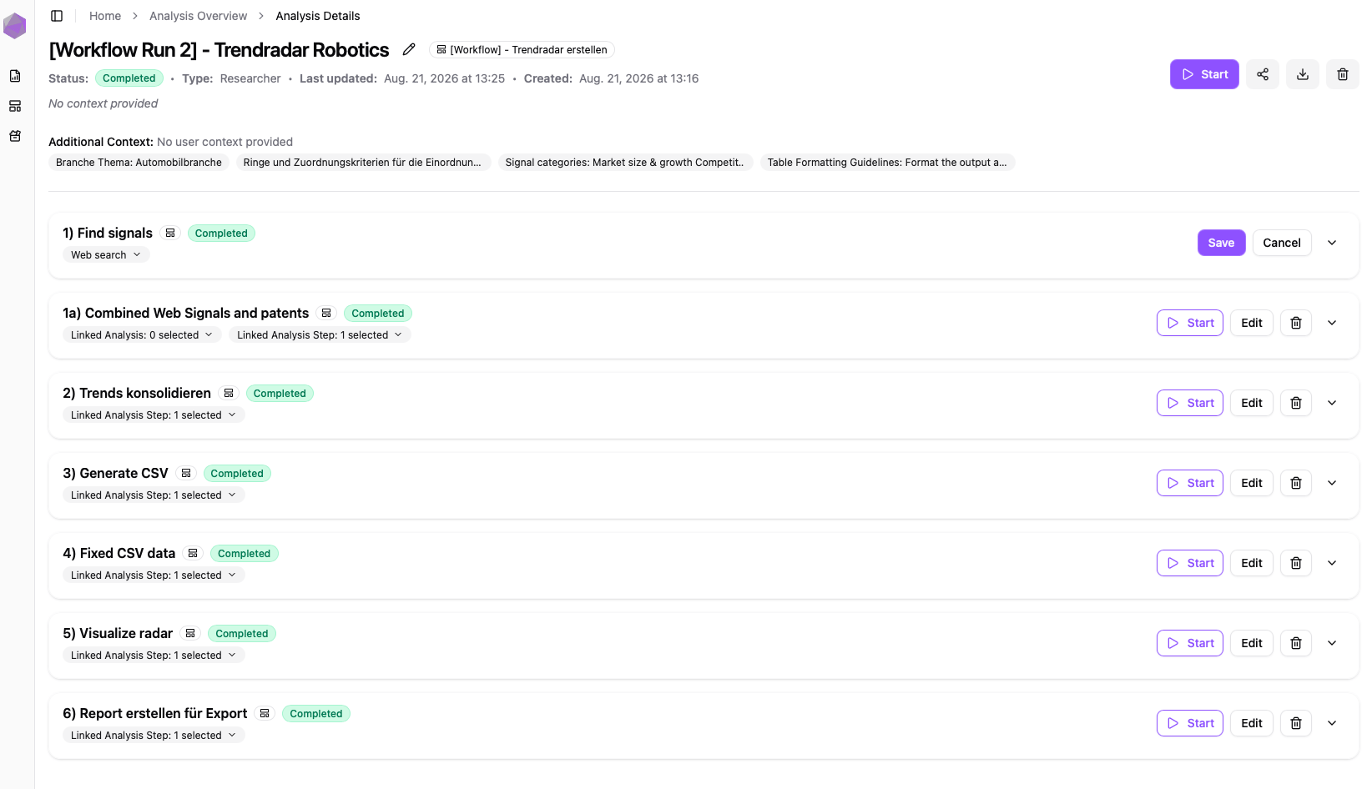Delete the Fixed CSV data step
The image size is (1367, 789).
coord(1296,563)
